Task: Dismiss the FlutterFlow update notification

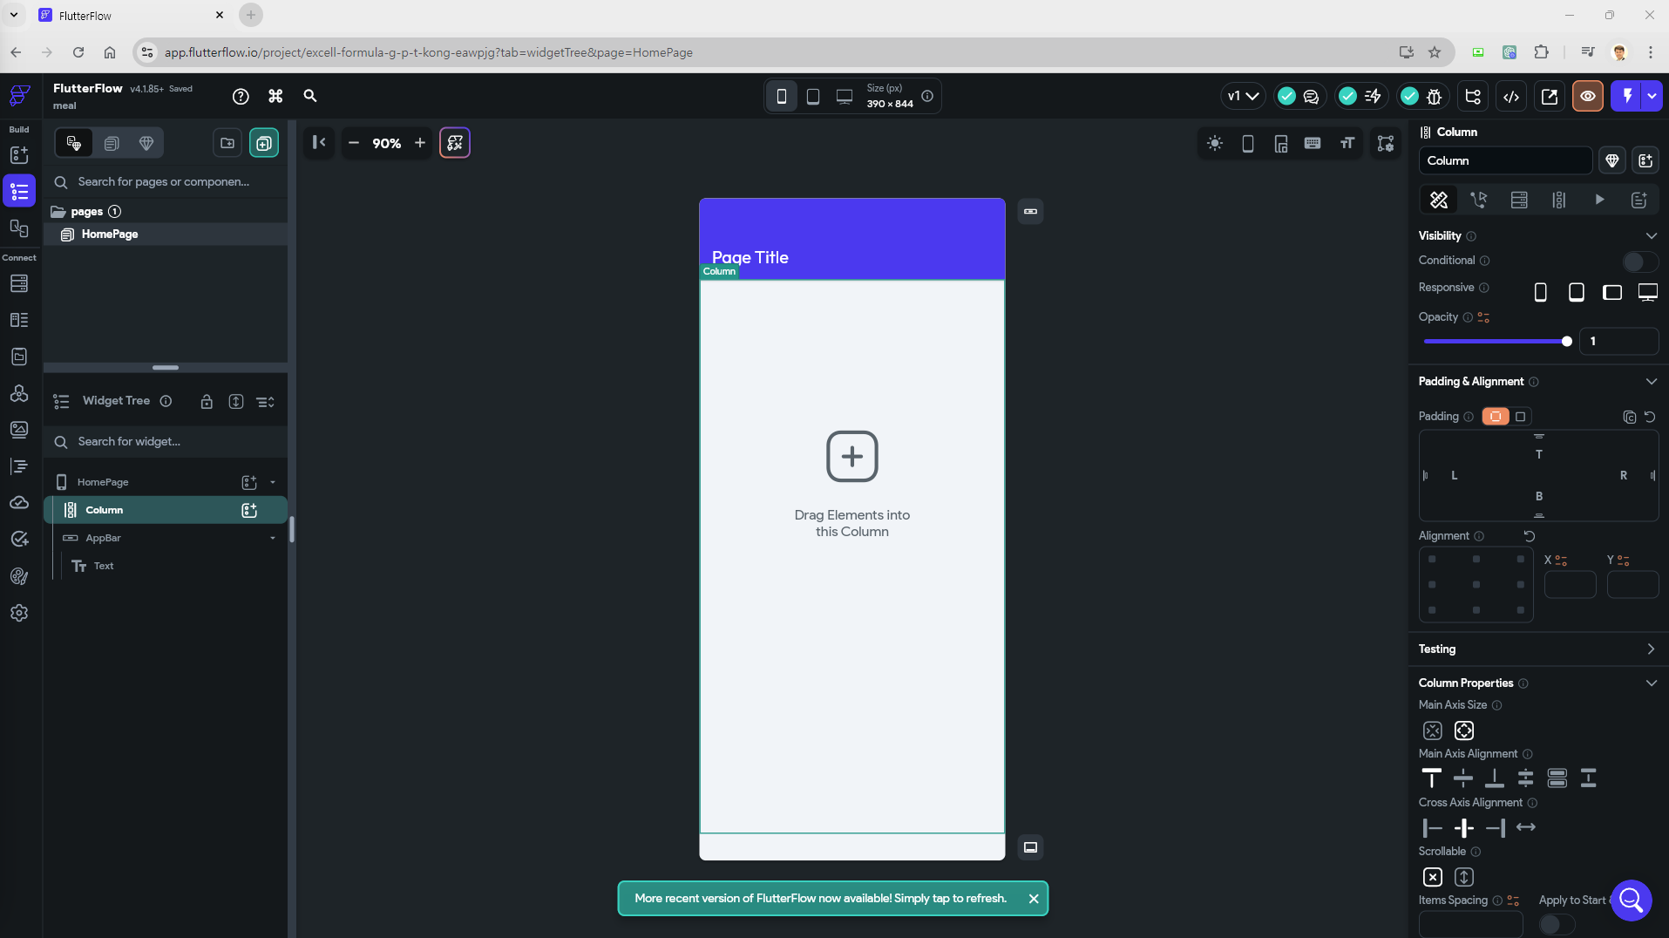Action: [1034, 899]
